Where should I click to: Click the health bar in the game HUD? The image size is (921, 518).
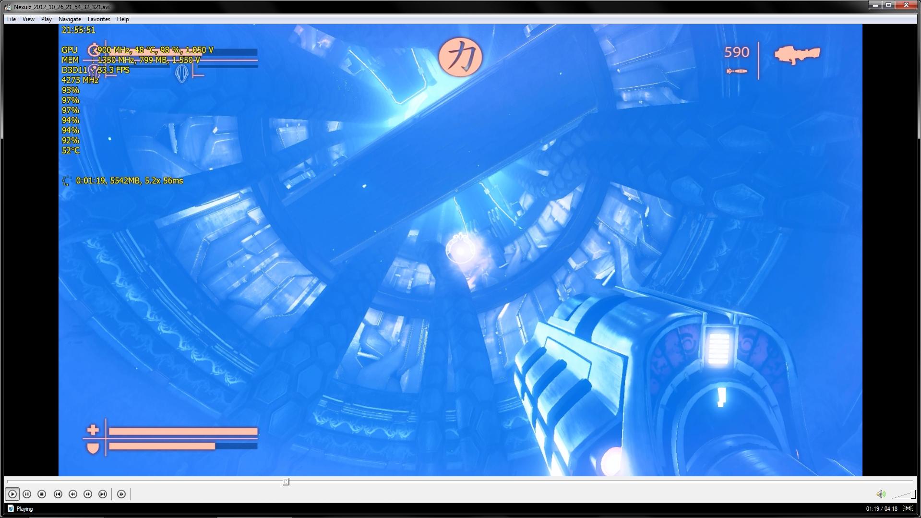click(183, 432)
